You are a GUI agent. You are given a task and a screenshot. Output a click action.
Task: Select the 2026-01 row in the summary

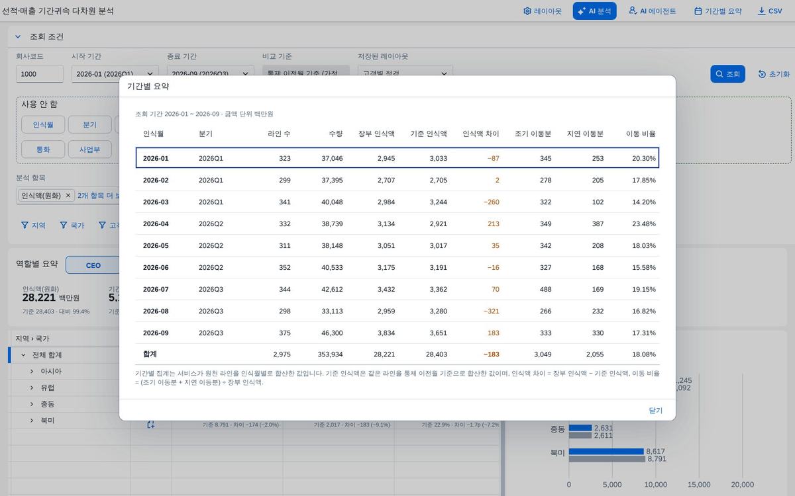pyautogui.click(x=397, y=158)
